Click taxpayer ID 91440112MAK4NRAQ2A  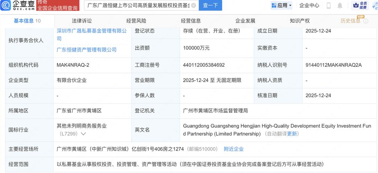334,65
